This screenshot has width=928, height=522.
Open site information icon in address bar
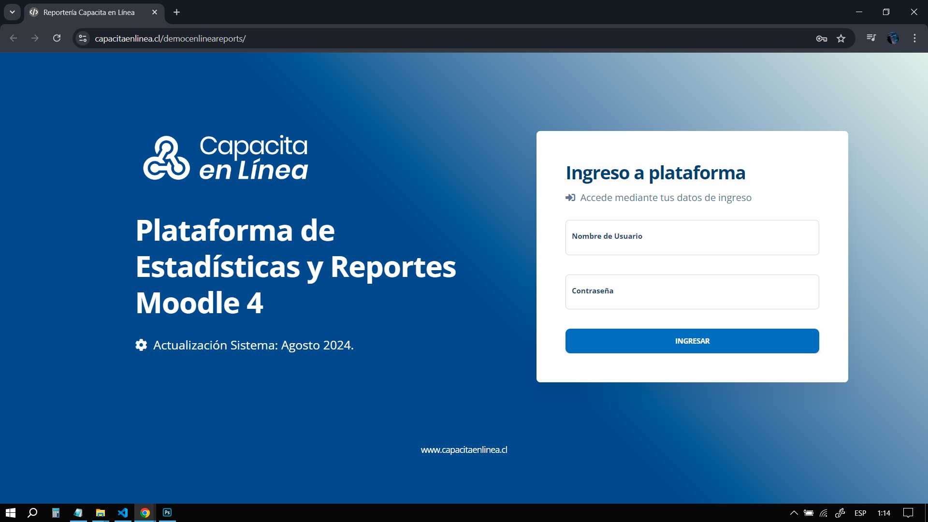coord(83,38)
